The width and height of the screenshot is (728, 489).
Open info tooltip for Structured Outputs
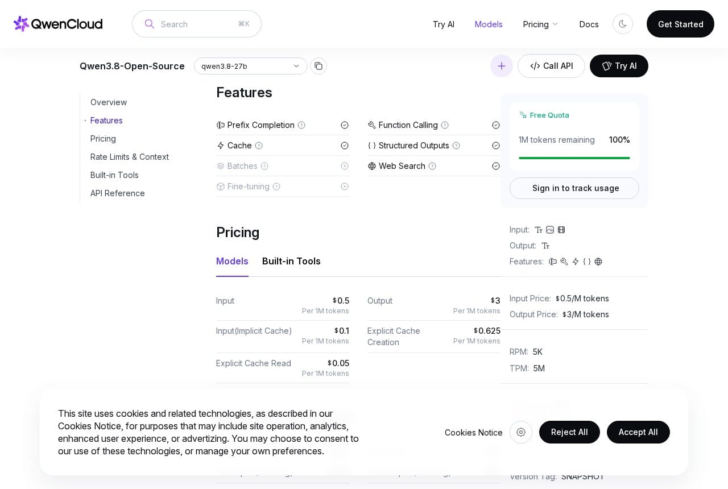tap(456, 146)
